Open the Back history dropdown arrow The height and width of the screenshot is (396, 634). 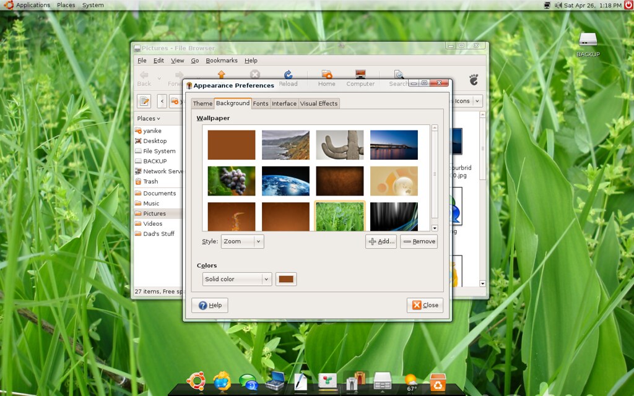click(x=159, y=79)
